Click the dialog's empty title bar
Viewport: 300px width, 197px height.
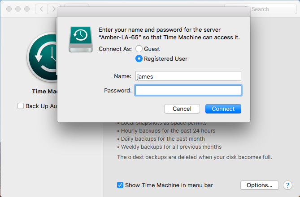point(154,12)
